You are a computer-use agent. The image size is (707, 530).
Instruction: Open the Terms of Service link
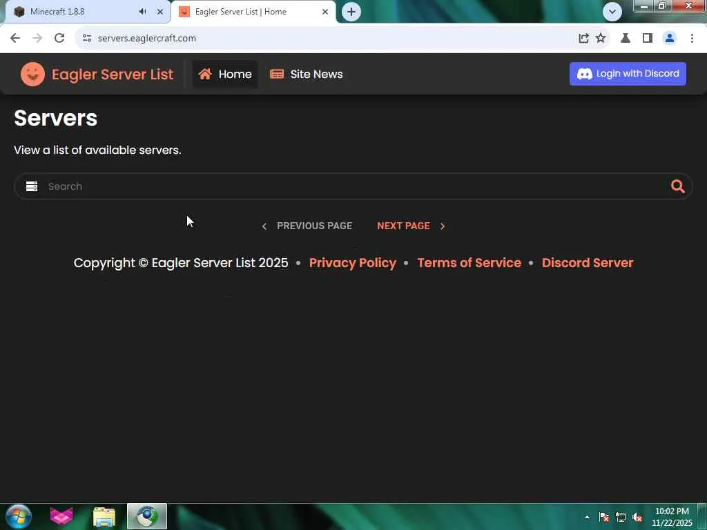pos(469,263)
